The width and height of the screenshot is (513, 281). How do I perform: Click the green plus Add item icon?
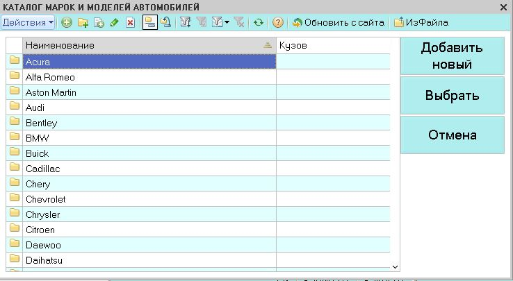(67, 22)
